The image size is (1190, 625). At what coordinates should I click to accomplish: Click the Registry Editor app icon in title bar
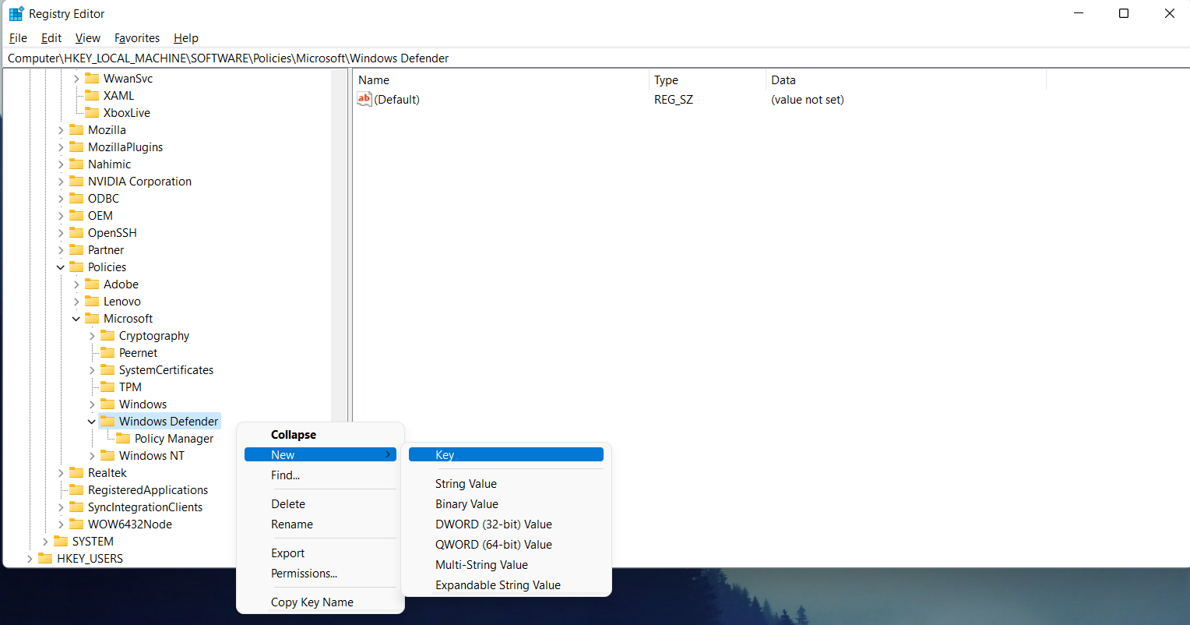pos(16,13)
